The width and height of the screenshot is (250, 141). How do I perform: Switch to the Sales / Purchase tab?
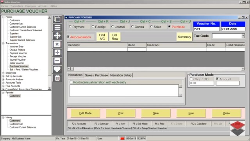(x=96, y=75)
